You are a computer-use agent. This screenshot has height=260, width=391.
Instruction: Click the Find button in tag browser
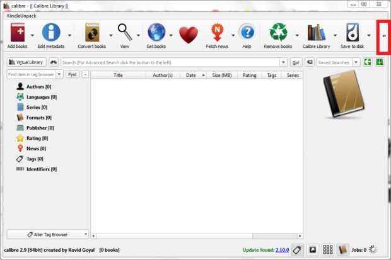(73, 74)
